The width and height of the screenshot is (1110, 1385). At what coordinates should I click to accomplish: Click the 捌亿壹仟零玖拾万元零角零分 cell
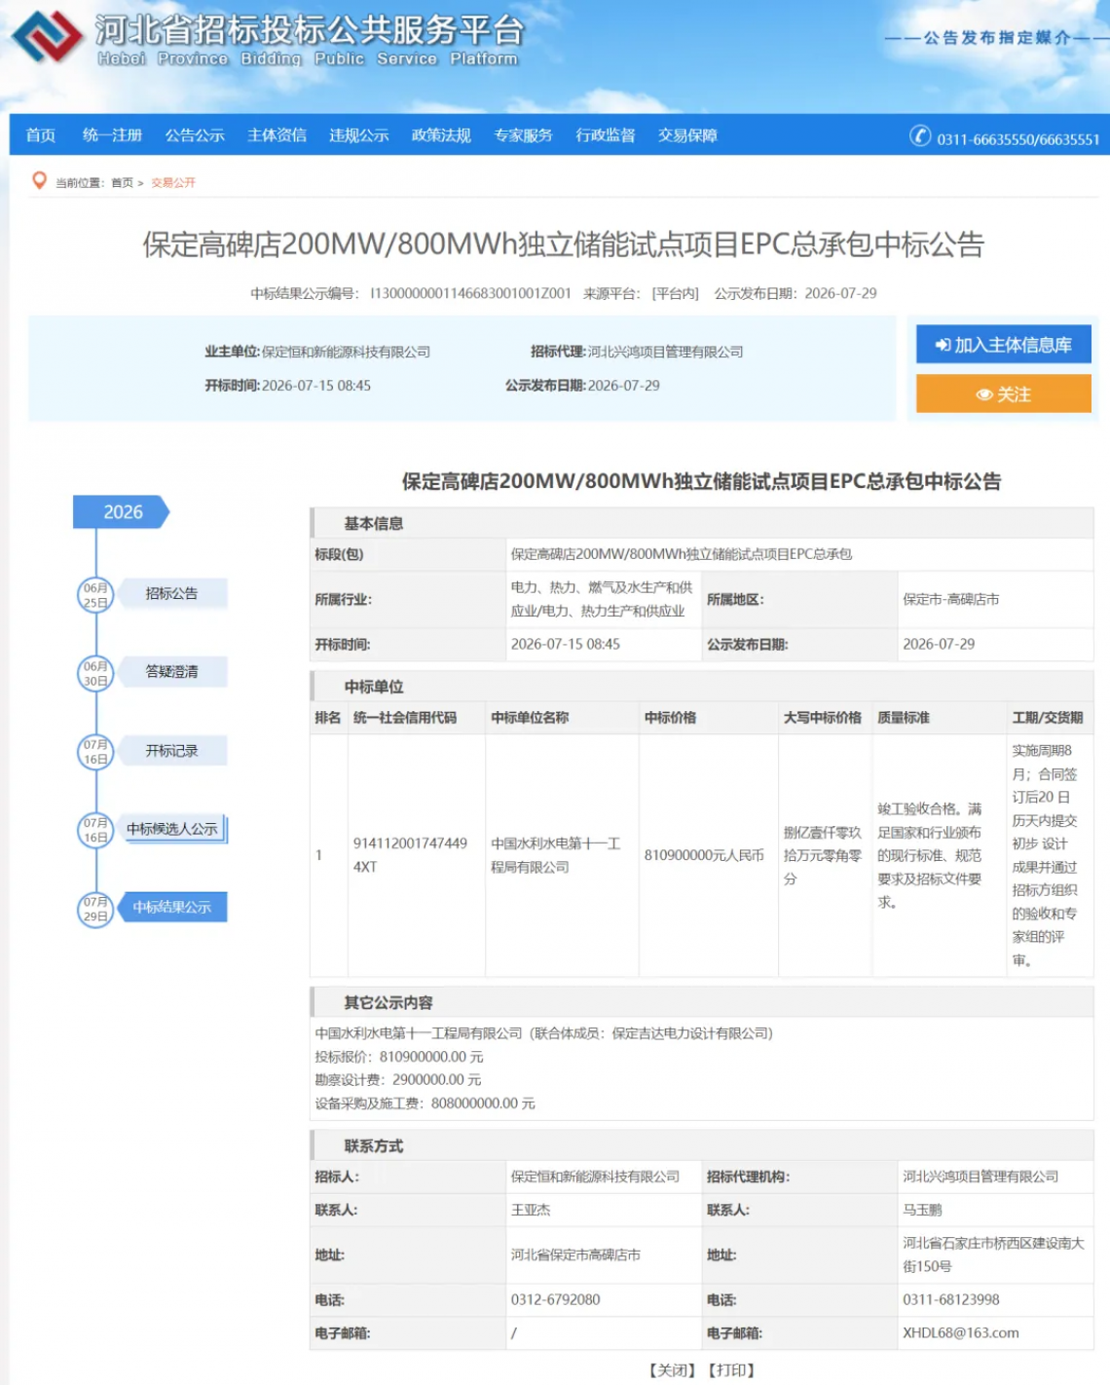(825, 855)
